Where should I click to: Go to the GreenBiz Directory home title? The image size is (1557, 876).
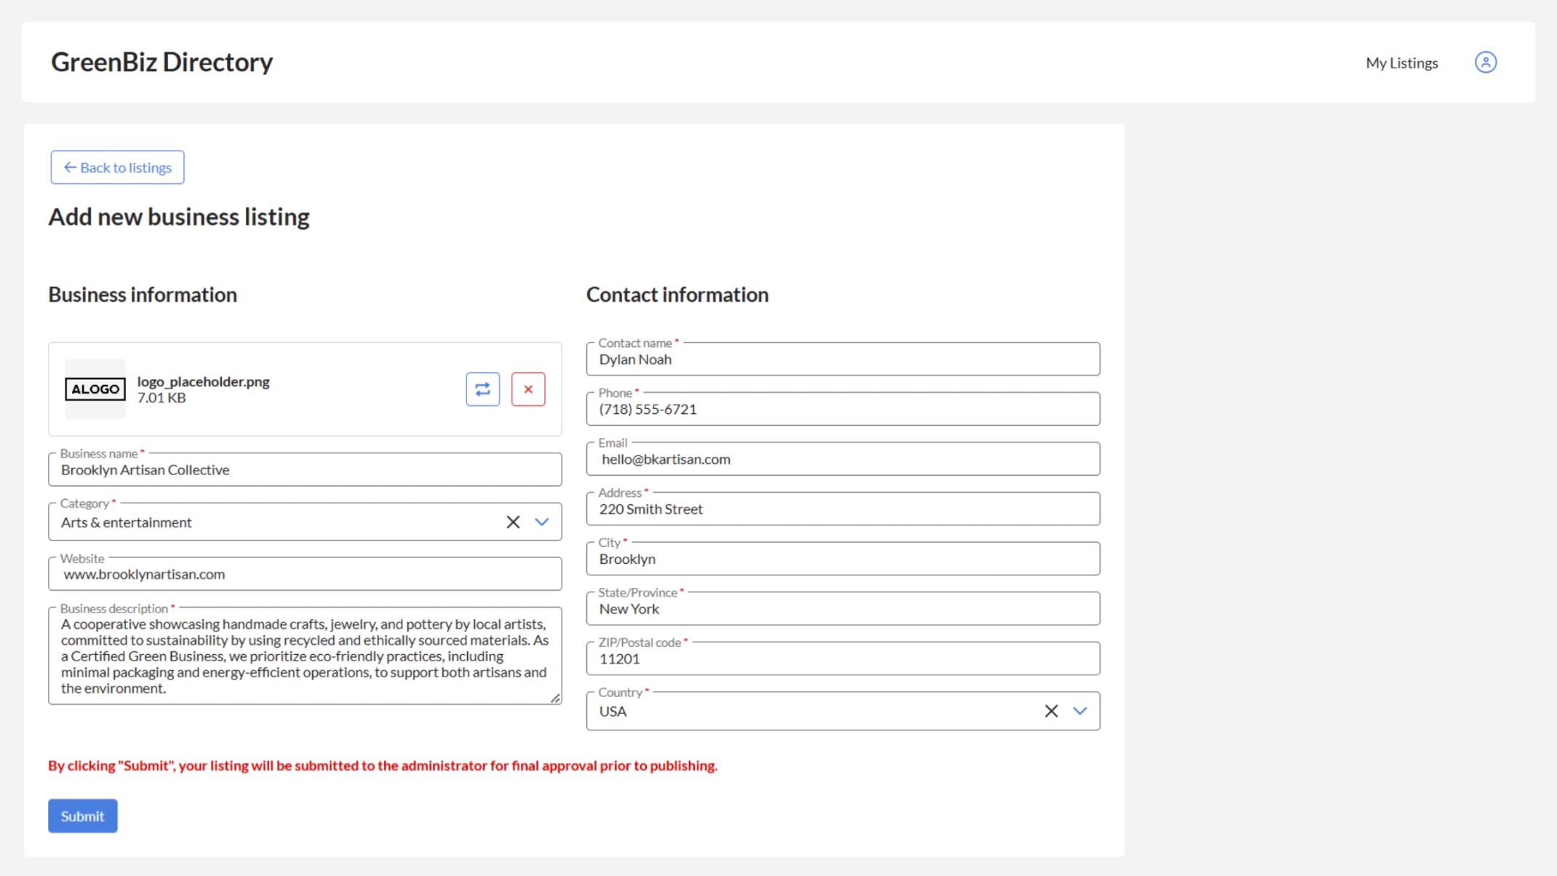[x=162, y=62]
